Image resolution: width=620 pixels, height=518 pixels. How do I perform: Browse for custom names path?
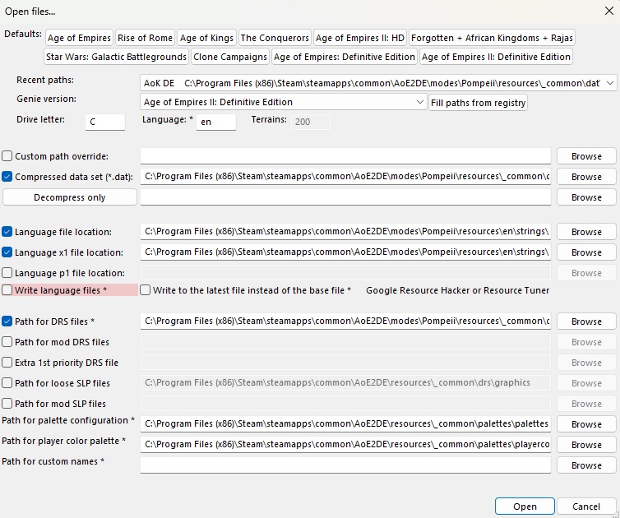click(586, 465)
